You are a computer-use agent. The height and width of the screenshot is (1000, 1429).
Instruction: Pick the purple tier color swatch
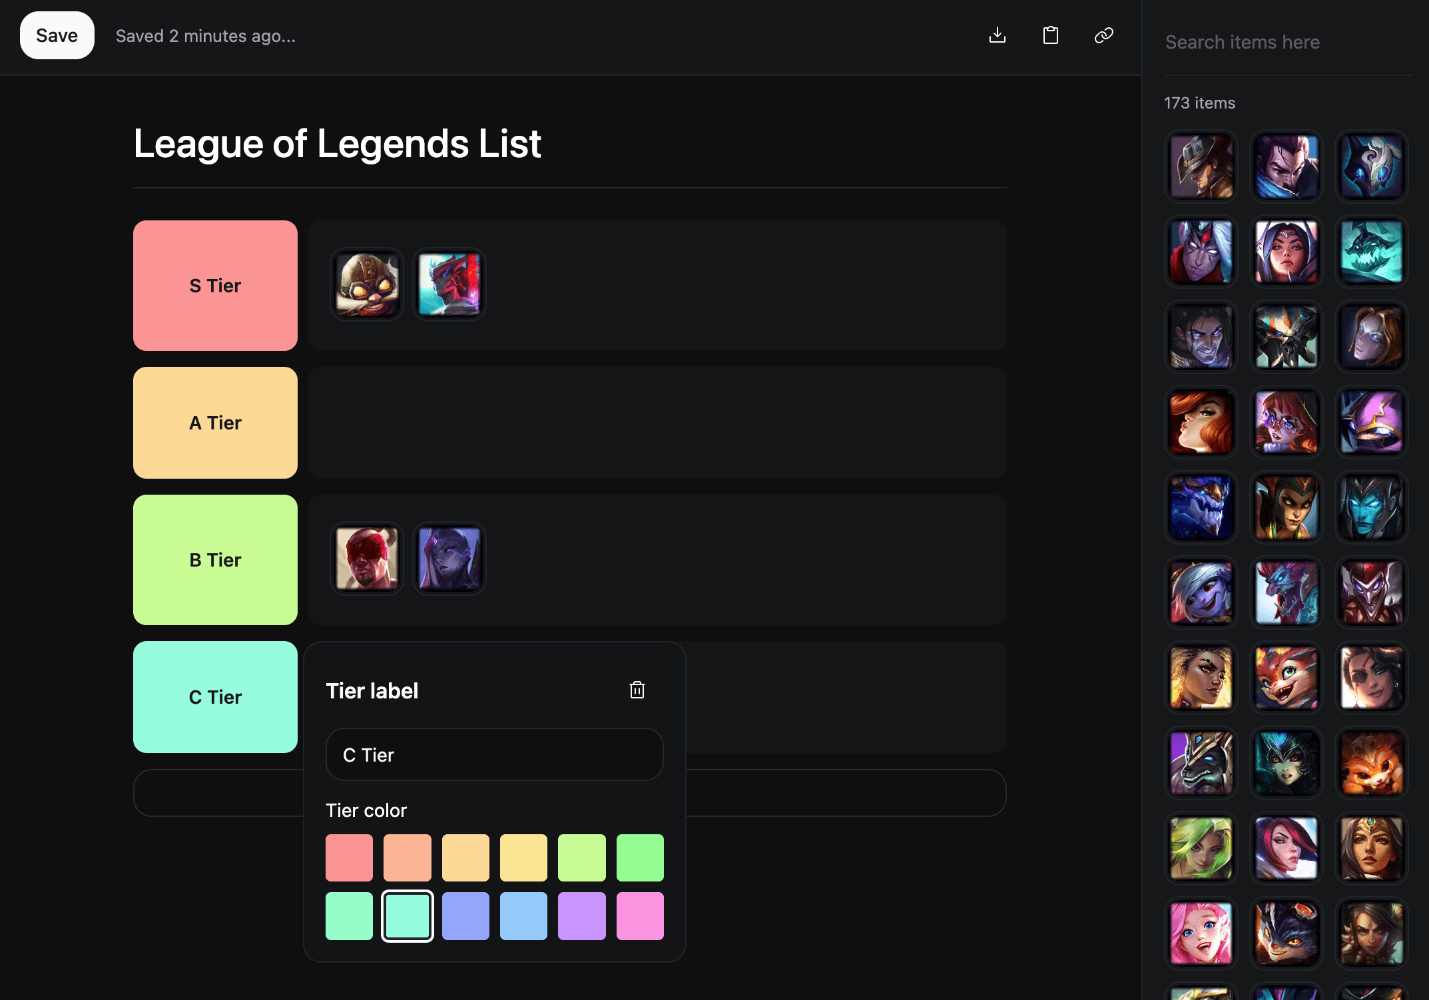581,916
